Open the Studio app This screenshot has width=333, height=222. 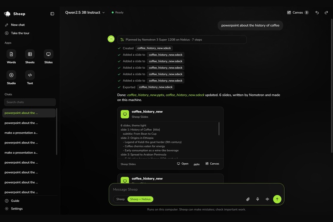click(11, 78)
